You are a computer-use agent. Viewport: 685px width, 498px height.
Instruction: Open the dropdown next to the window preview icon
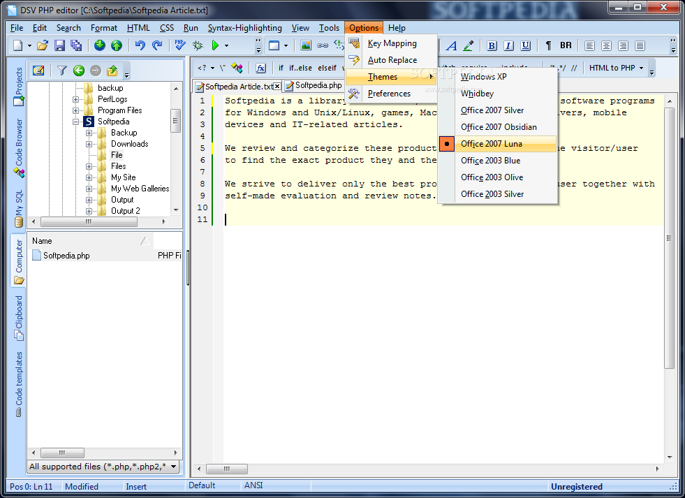[x=286, y=45]
